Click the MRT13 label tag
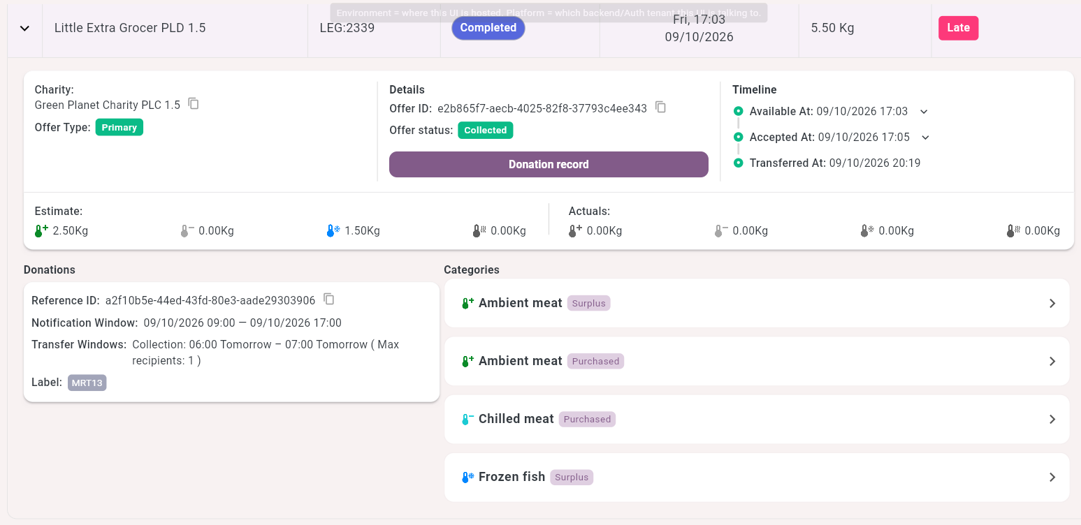The image size is (1081, 525). pos(87,383)
